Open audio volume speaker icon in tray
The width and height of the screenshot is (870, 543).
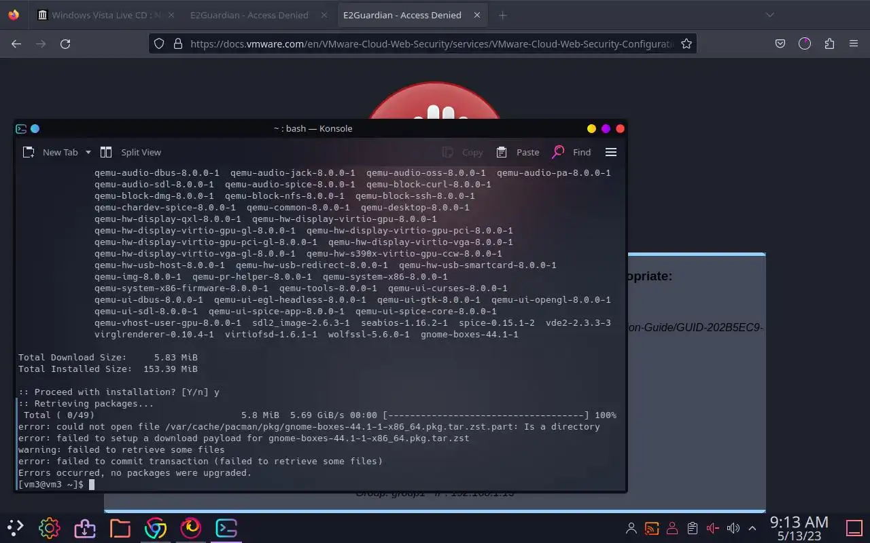click(733, 527)
